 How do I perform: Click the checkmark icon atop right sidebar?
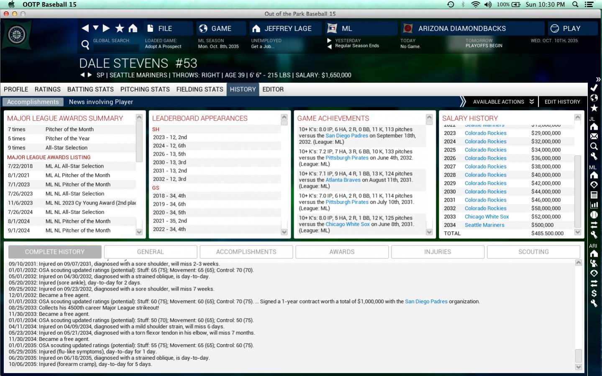[x=594, y=88]
